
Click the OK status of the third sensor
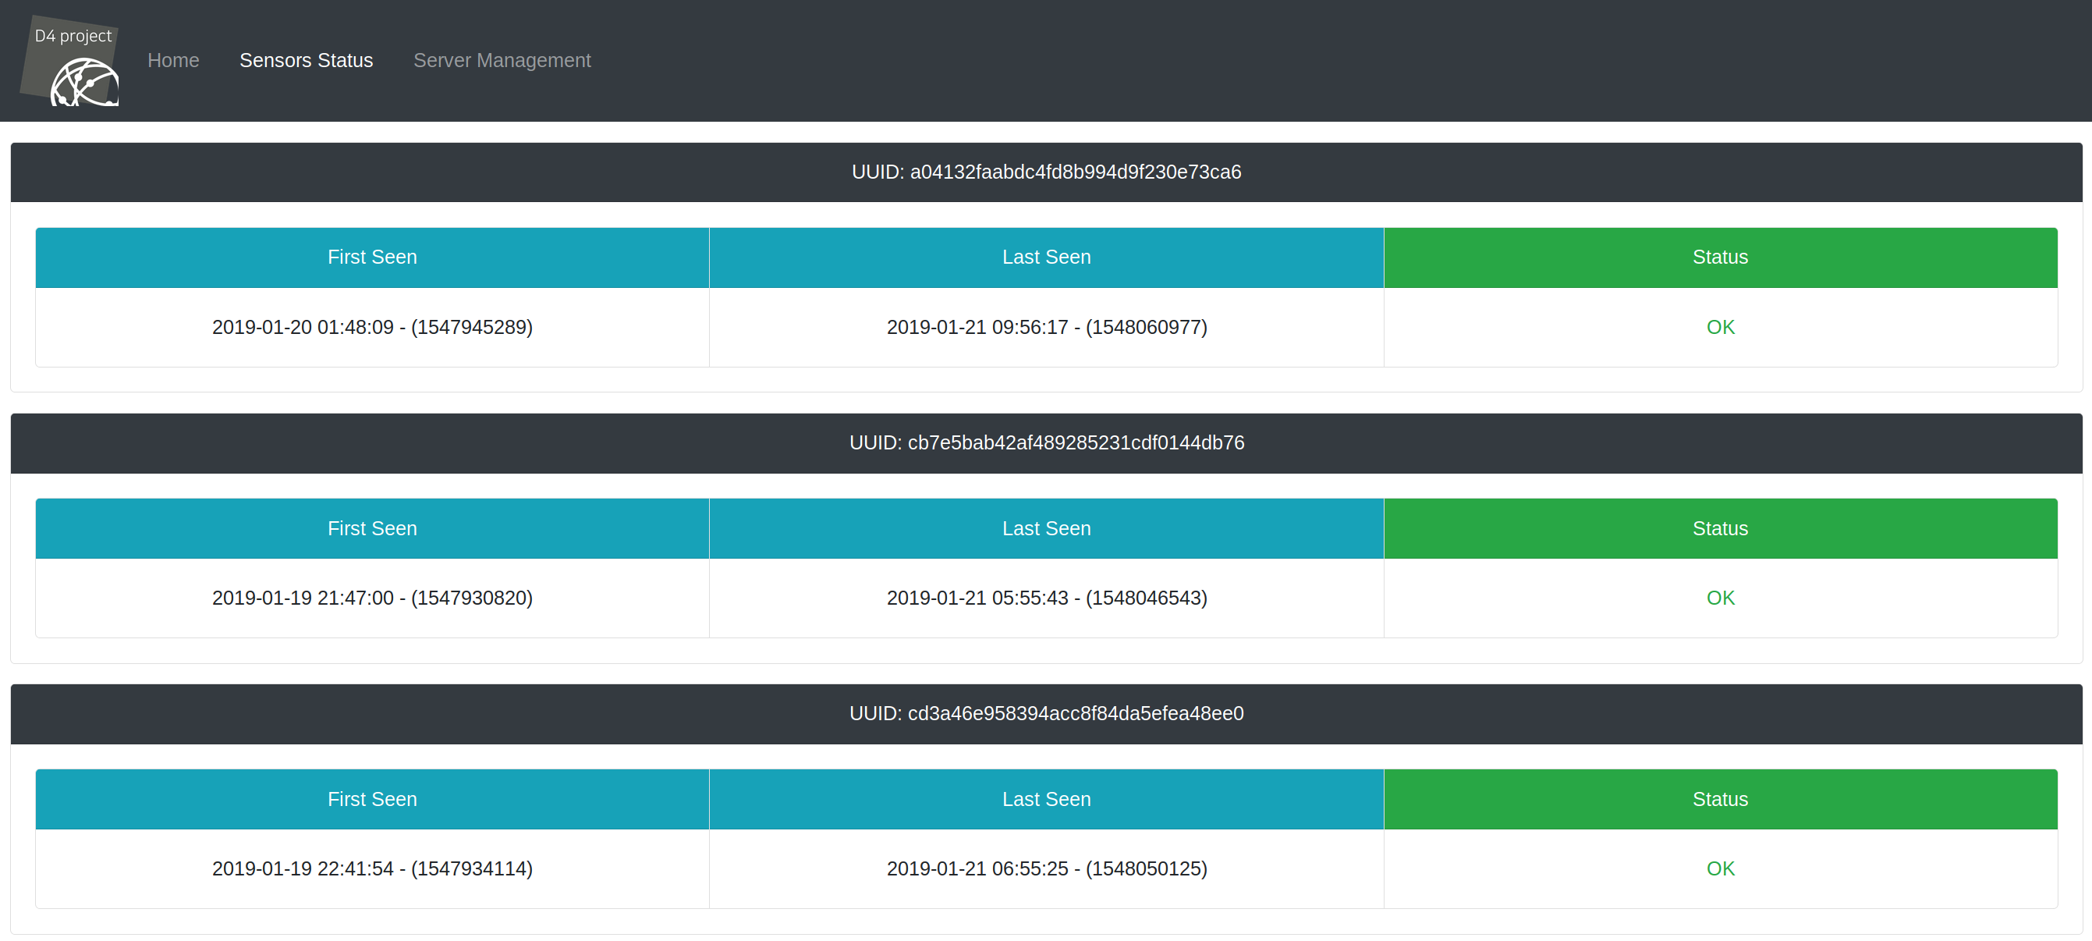(1720, 868)
